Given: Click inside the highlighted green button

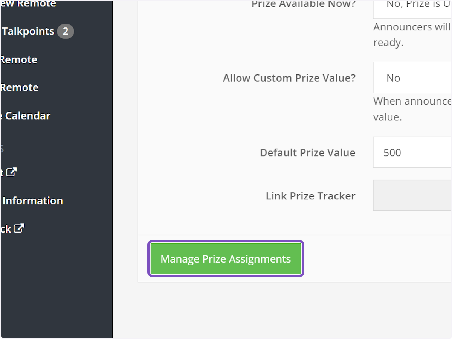Looking at the screenshot, I should pyautogui.click(x=226, y=258).
